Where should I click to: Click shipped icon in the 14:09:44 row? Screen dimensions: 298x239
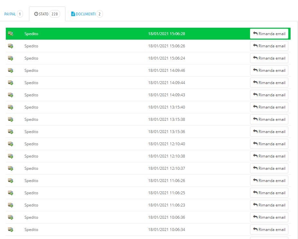click(x=11, y=83)
